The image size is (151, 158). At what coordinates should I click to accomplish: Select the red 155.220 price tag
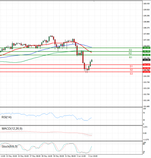point(146,65)
